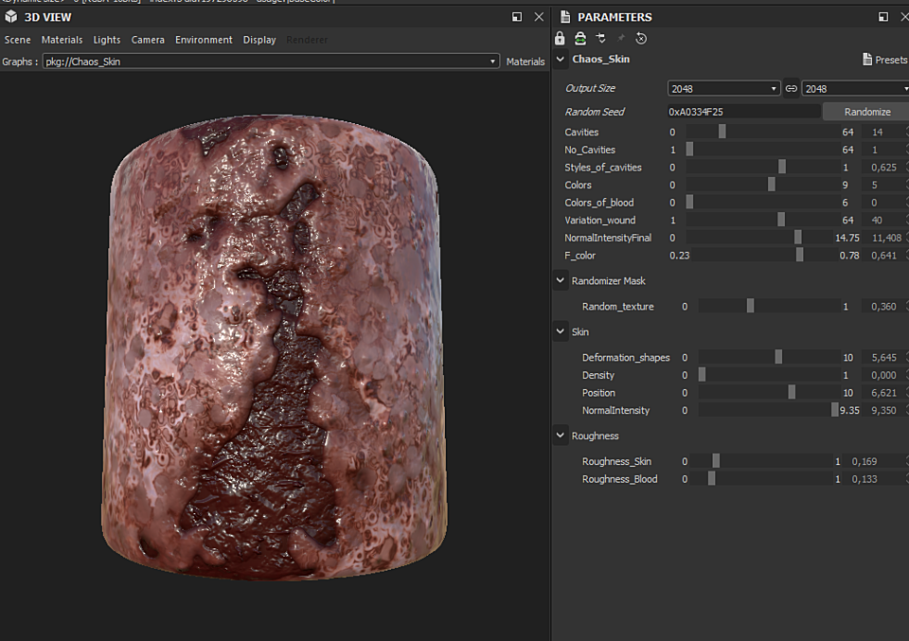This screenshot has width=909, height=641.
Task: Collapse the Roughness section
Action: pyautogui.click(x=561, y=436)
